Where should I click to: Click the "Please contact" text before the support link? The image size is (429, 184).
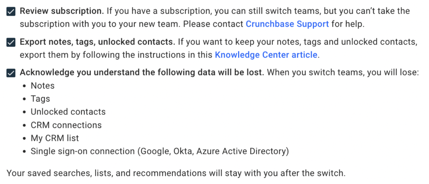[x=213, y=24]
